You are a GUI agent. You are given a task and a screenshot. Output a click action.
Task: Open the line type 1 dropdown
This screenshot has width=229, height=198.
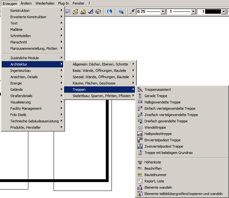[193, 12]
